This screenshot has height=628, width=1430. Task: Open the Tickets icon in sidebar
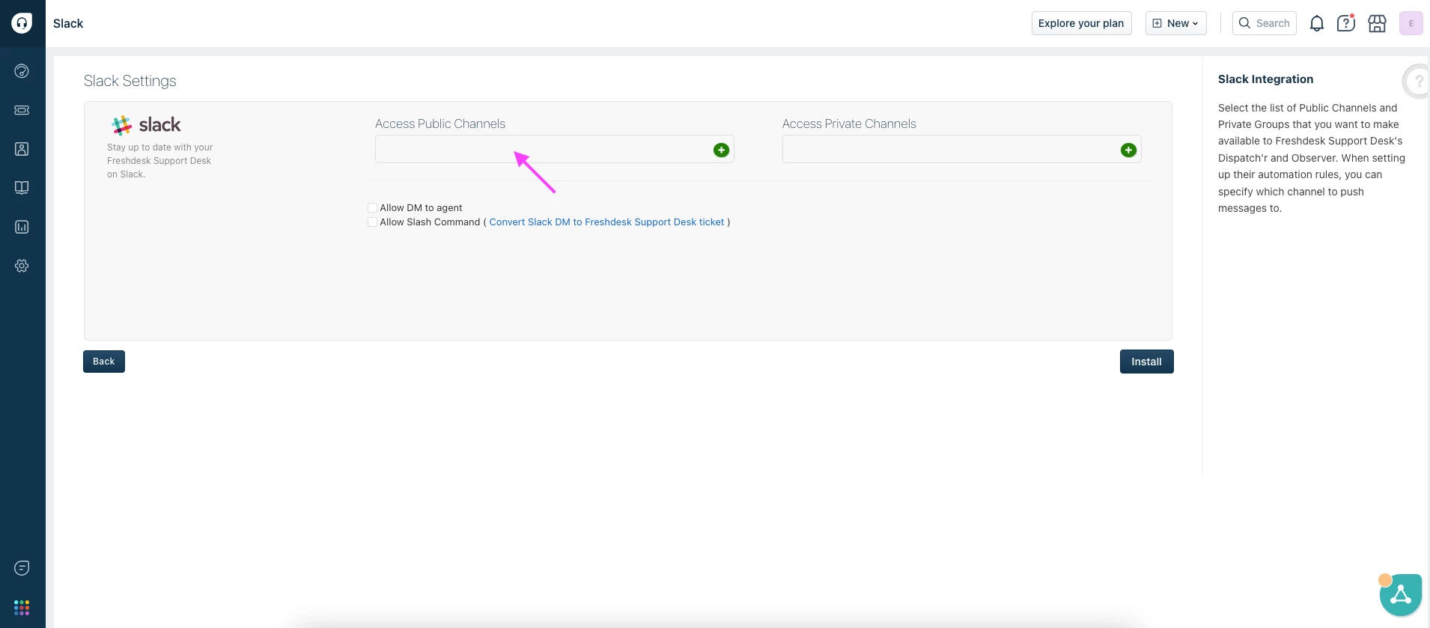point(22,110)
